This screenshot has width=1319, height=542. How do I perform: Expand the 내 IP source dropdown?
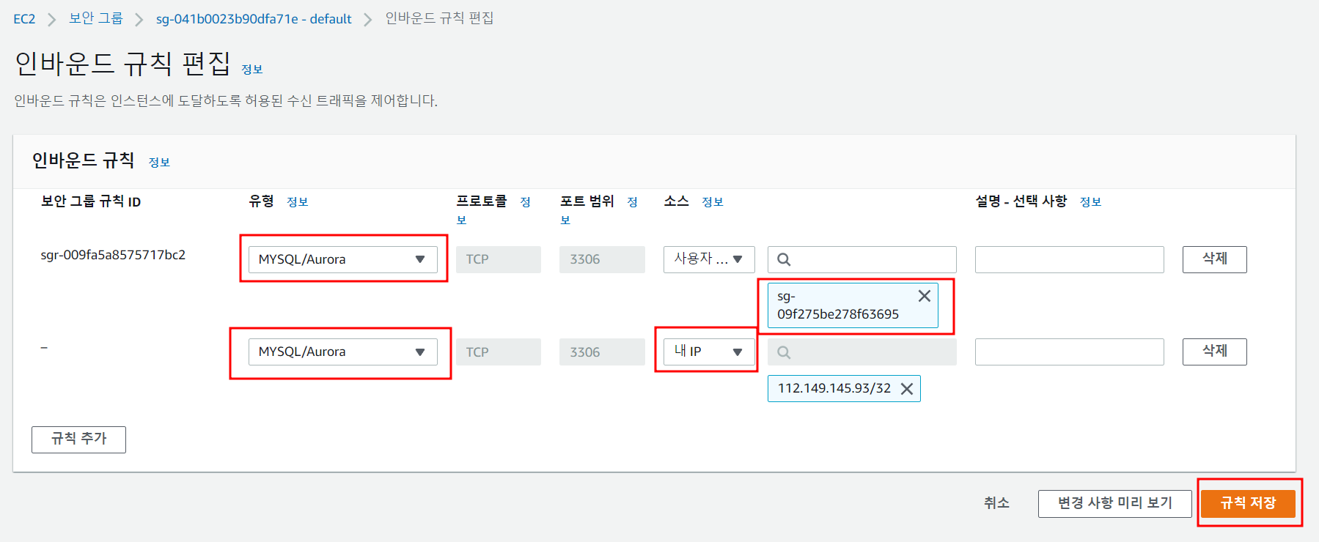coord(708,352)
